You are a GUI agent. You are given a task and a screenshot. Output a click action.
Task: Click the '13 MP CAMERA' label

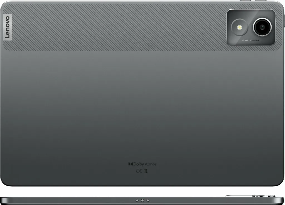tap(250, 40)
